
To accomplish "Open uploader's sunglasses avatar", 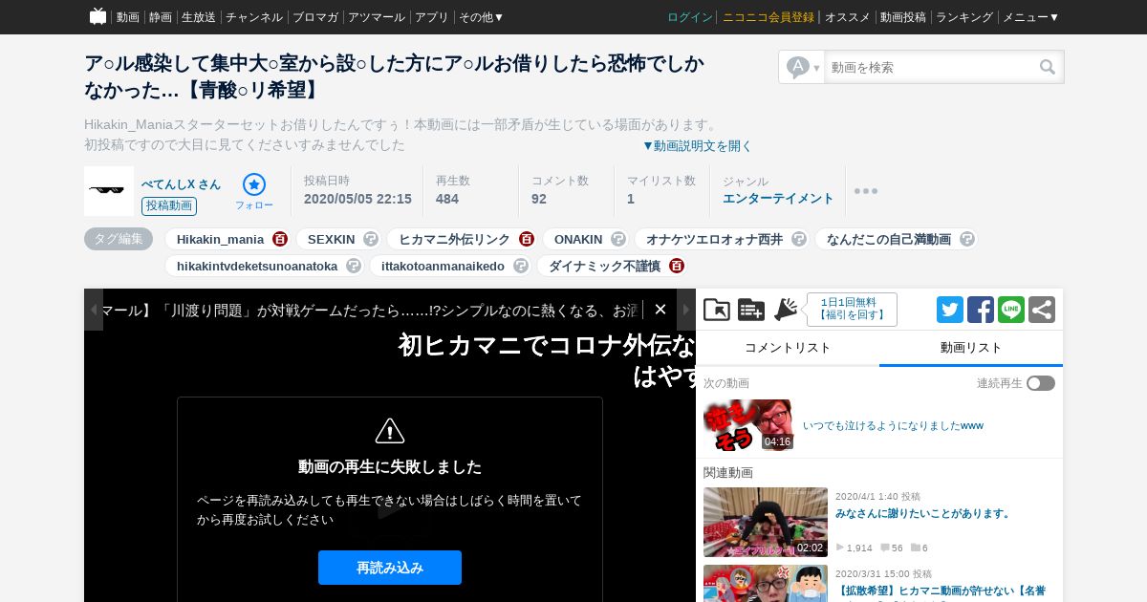I will click(x=109, y=191).
